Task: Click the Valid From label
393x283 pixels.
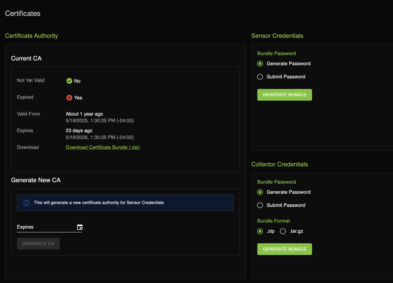Action: pyautogui.click(x=28, y=114)
